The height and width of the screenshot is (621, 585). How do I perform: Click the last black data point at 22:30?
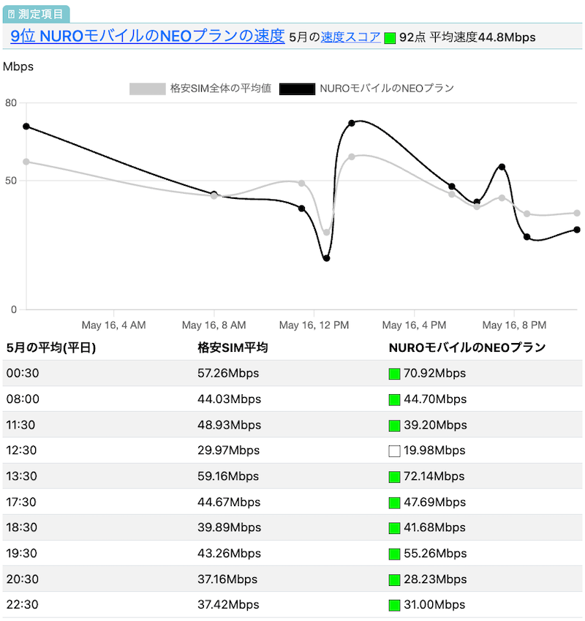577,230
